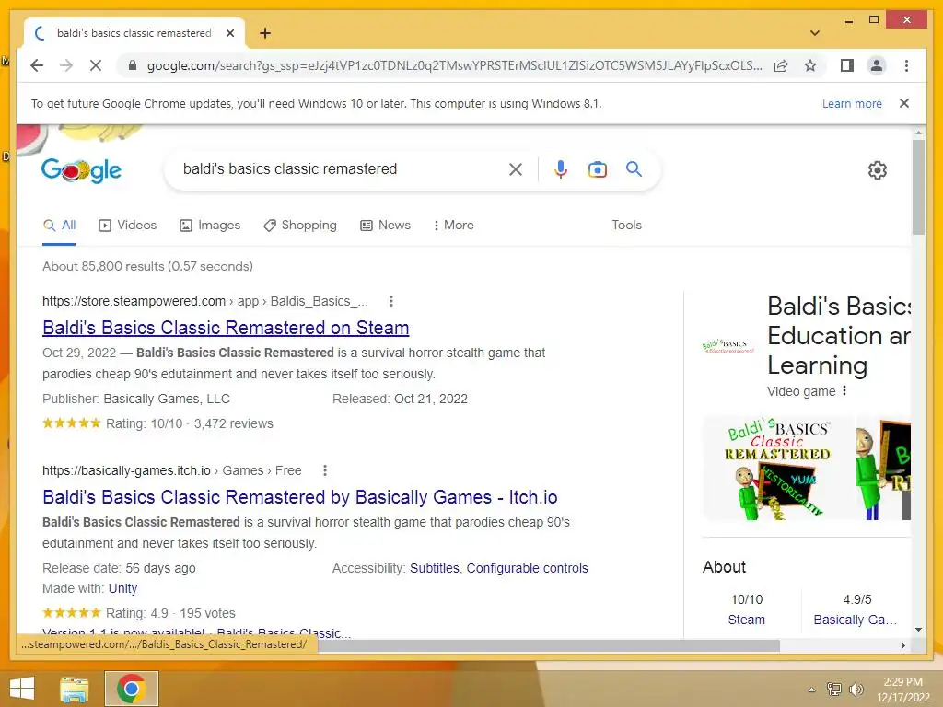
Task: Open Learn more about Chrome updates
Action: 852,103
